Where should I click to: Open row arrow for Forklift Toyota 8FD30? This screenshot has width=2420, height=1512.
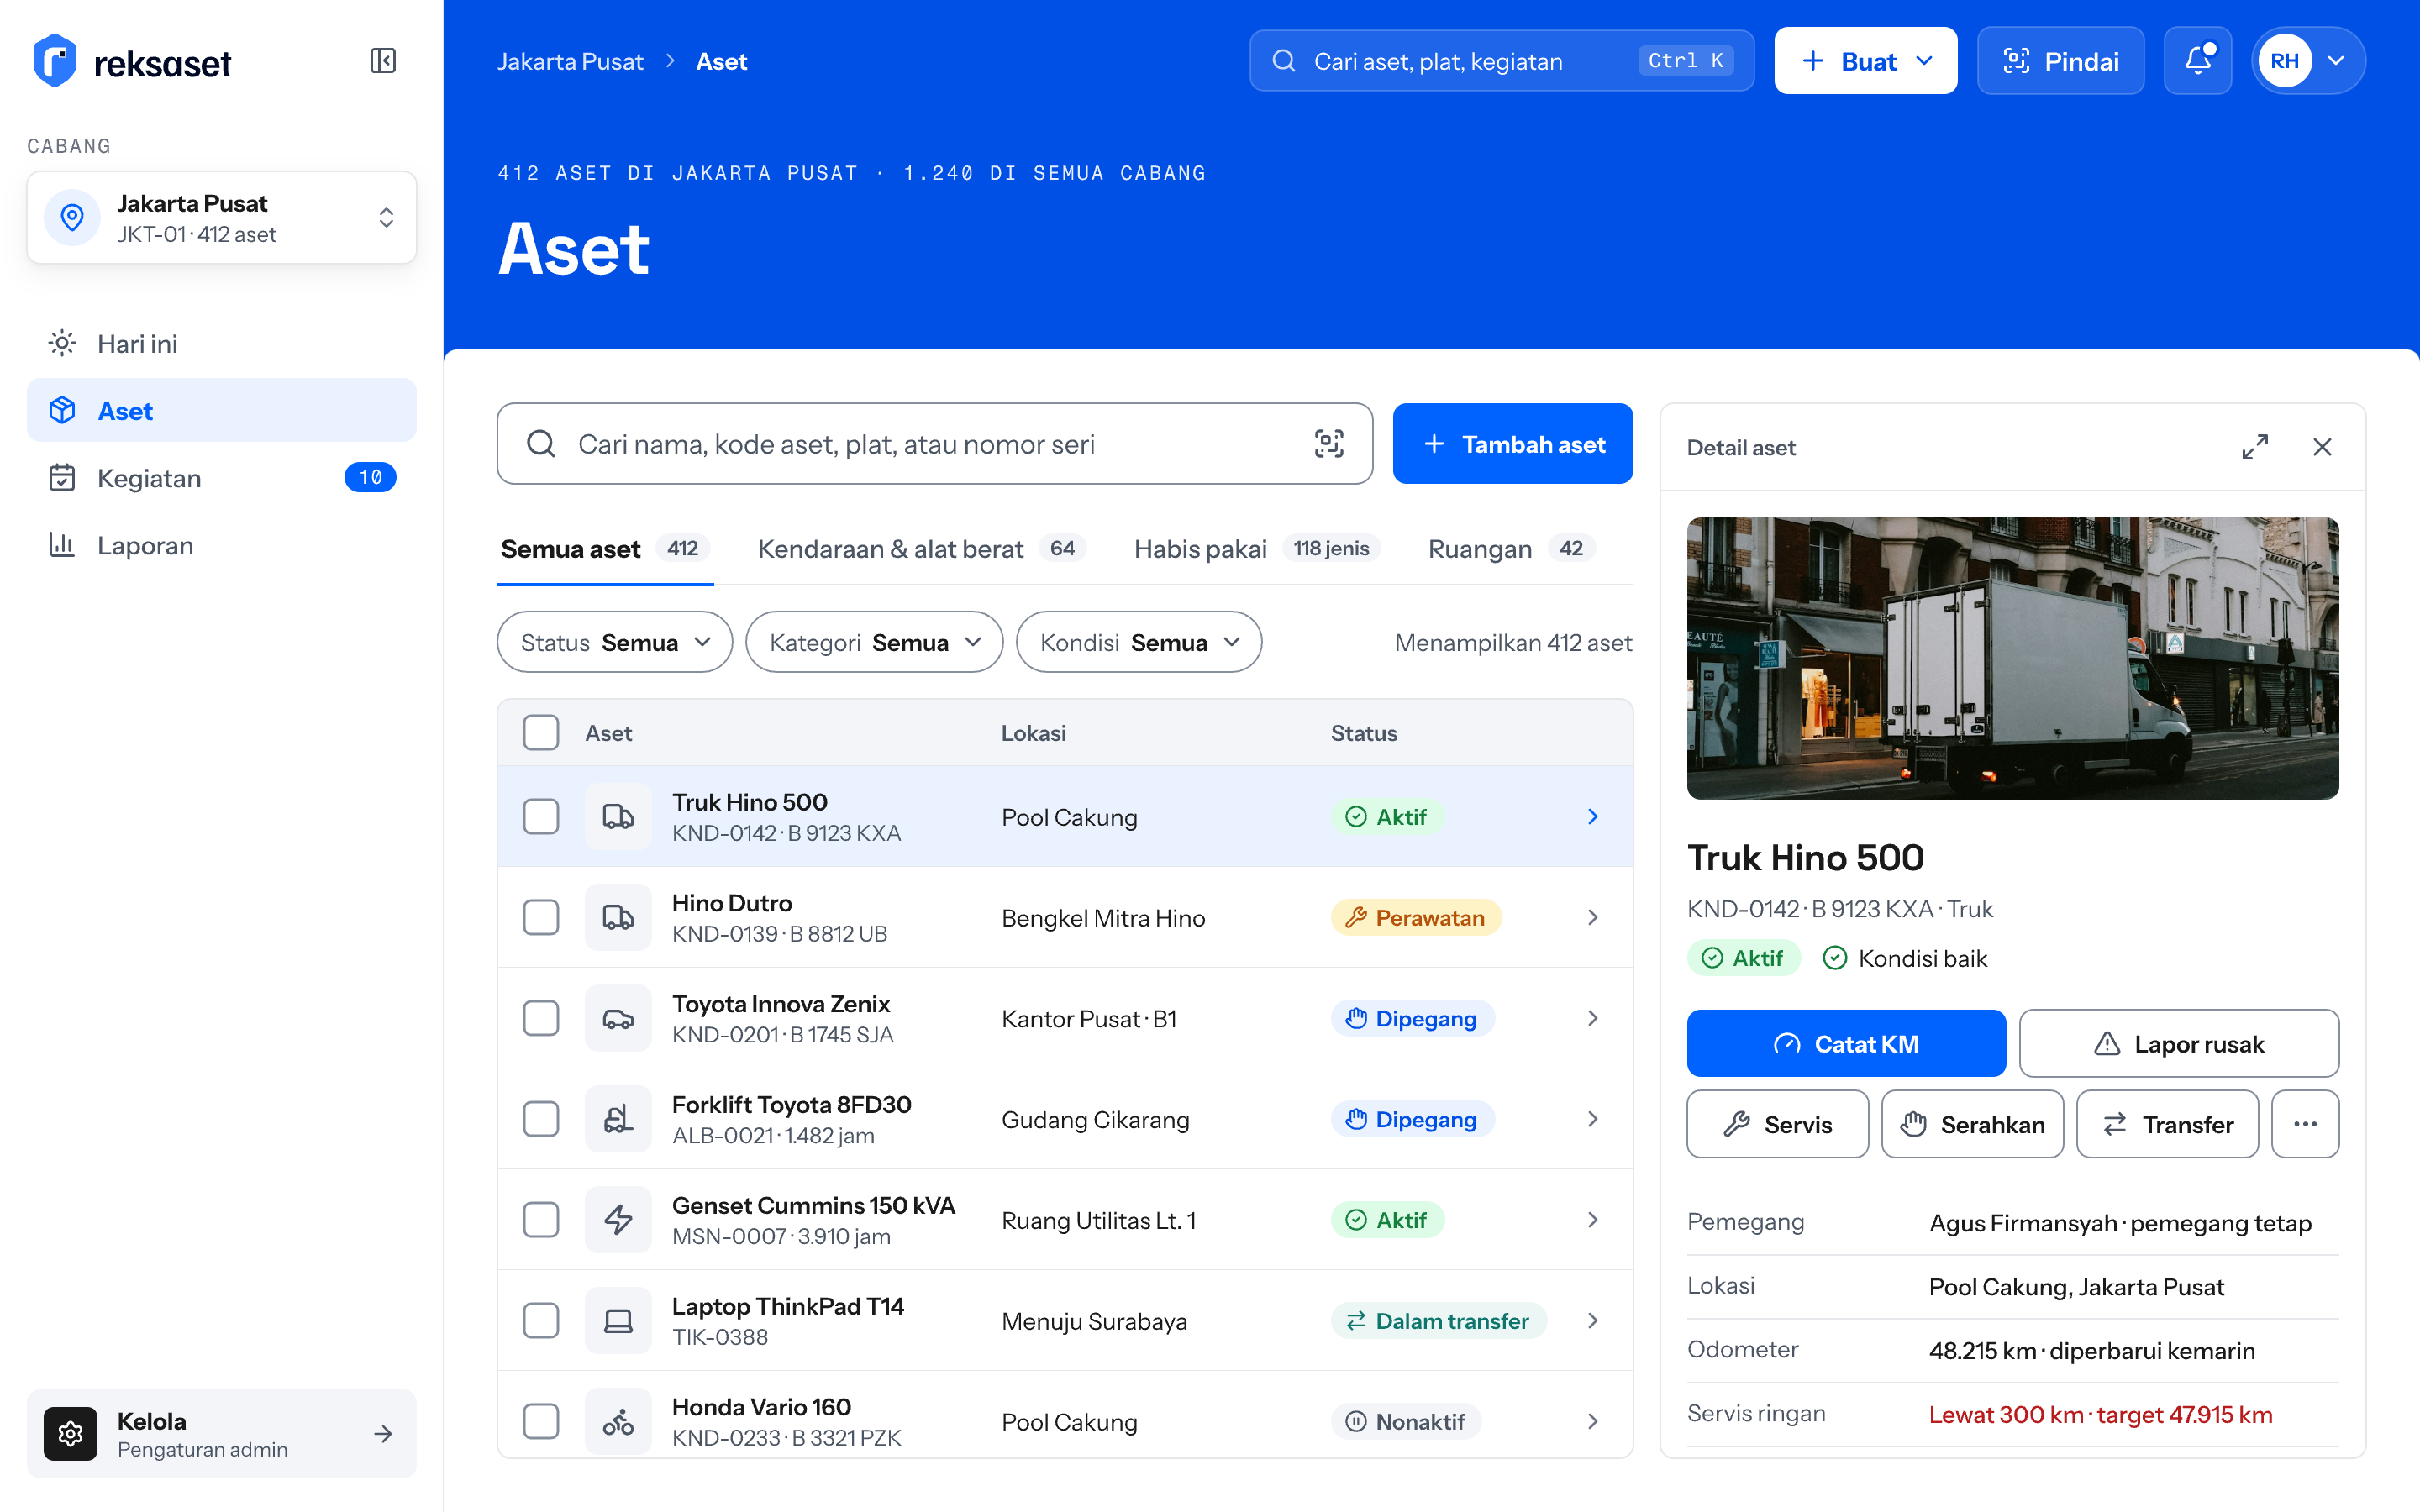[1593, 1119]
